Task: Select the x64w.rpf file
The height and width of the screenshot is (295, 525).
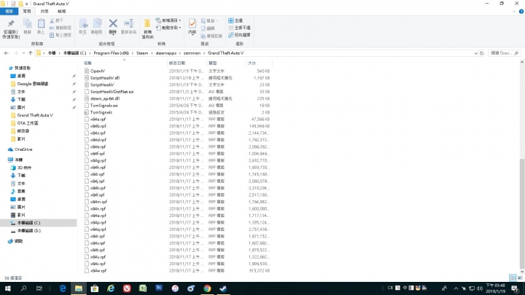Action: pos(98,270)
